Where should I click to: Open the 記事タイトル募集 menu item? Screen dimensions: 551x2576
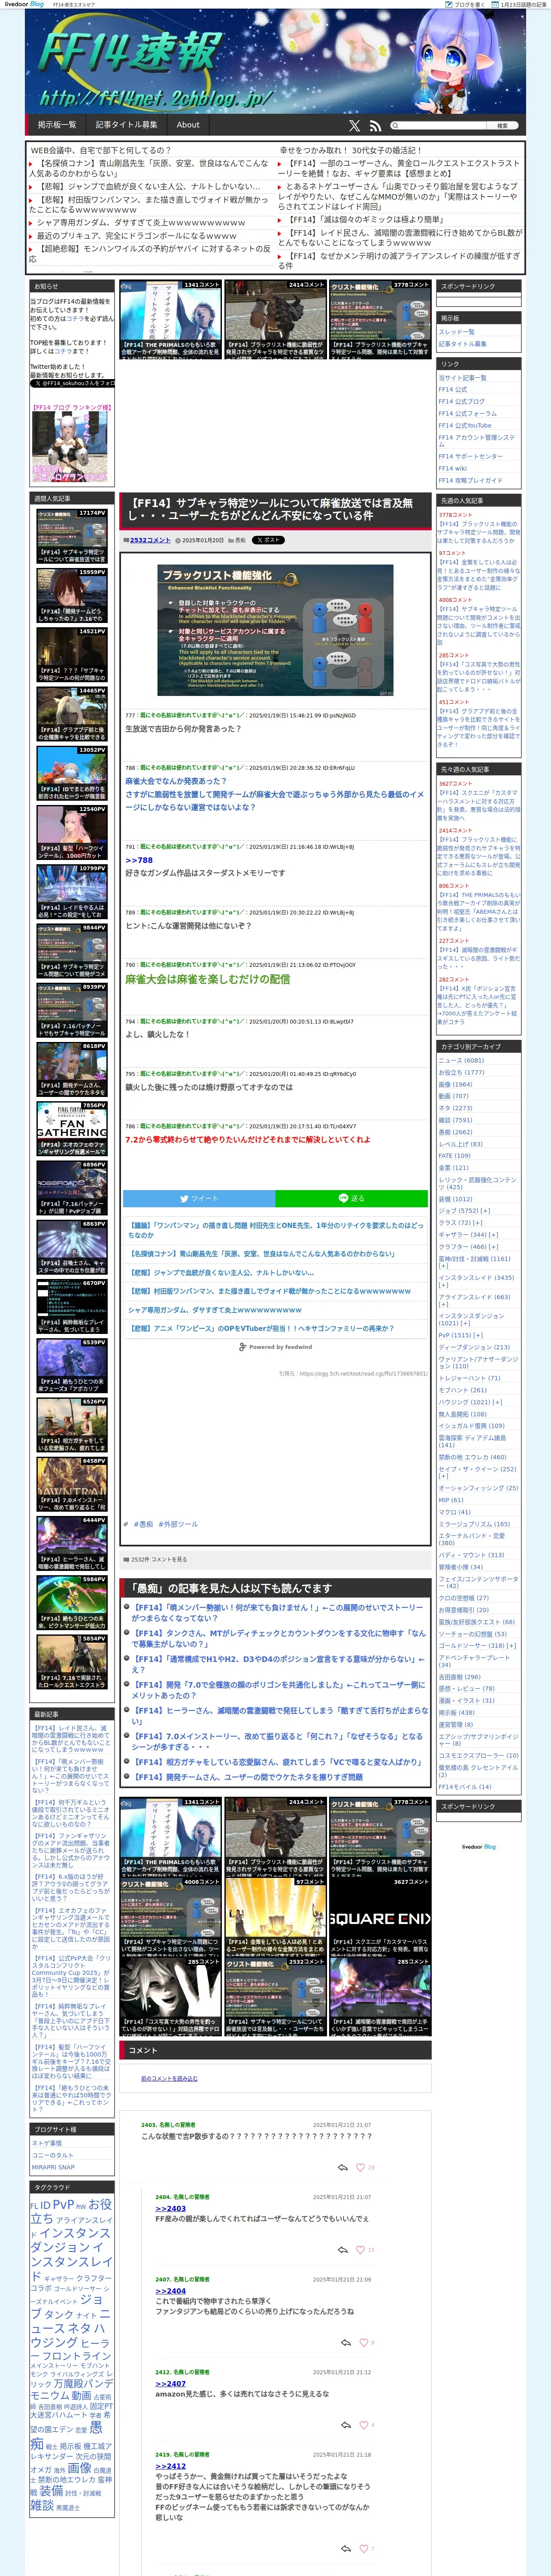click(x=126, y=126)
